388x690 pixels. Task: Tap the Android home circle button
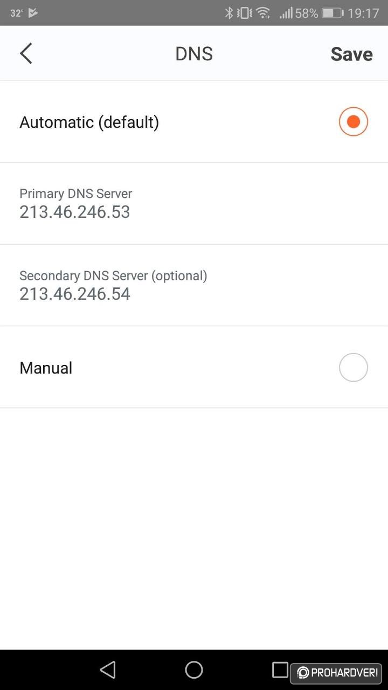pyautogui.click(x=194, y=670)
